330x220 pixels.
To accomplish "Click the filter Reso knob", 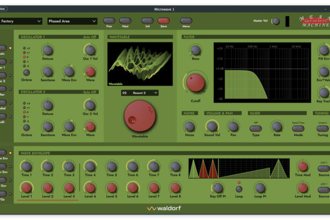I will coord(195,50).
